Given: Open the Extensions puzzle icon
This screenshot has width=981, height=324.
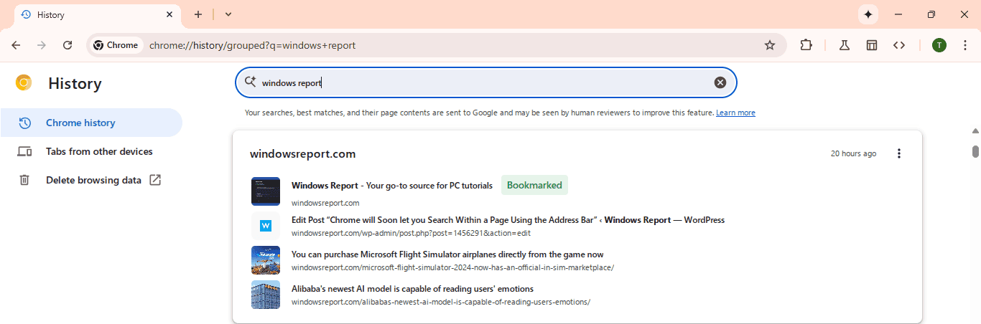Looking at the screenshot, I should click(806, 45).
